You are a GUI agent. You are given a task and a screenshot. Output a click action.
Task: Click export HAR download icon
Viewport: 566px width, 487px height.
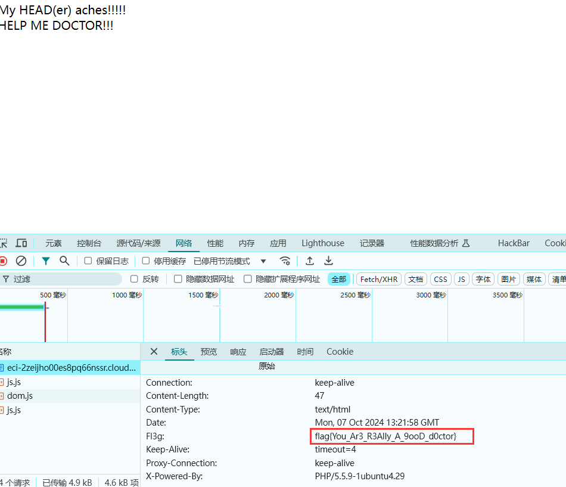pos(328,261)
